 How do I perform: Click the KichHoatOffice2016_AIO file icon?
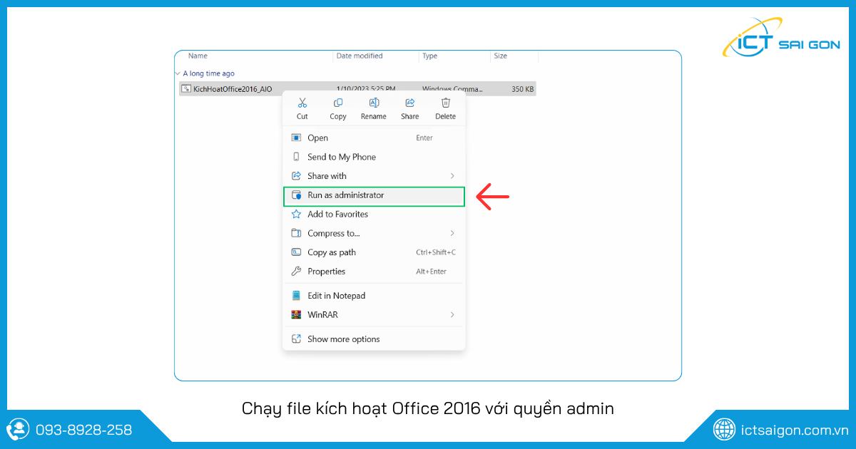pos(186,89)
